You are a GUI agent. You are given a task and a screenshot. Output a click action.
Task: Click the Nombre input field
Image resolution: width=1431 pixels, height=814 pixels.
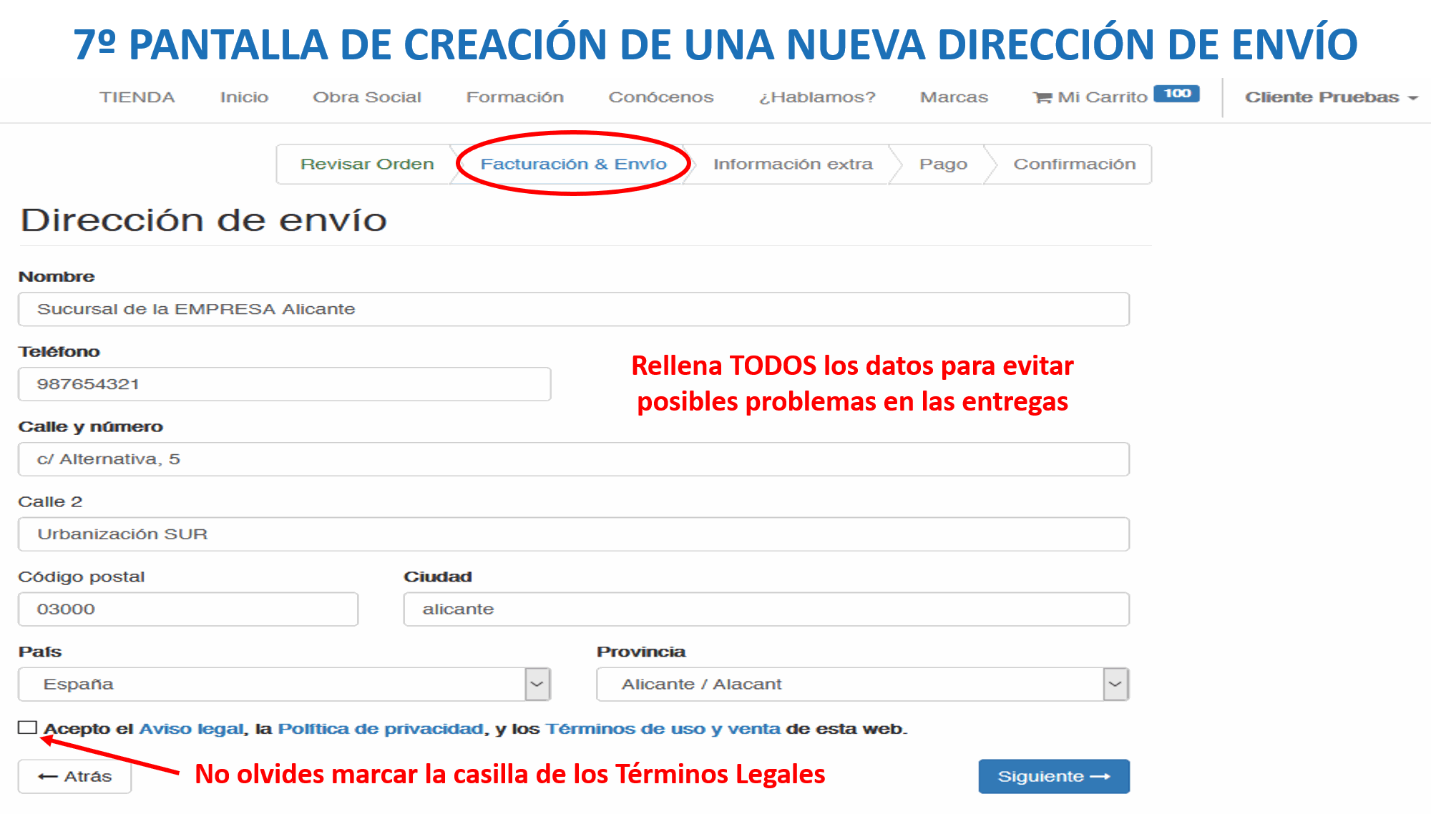573,309
